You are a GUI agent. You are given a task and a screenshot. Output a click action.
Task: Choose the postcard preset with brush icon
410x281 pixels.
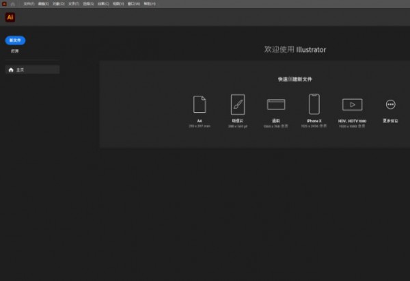click(238, 111)
